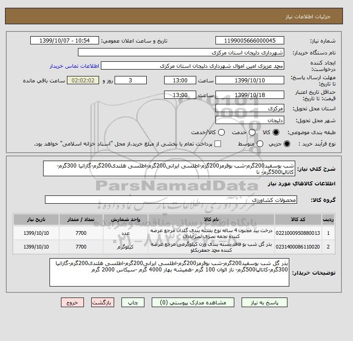This screenshot has height=341, width=353.
Task: Click the delivery province field مرکزی
Action: (x=250, y=108)
